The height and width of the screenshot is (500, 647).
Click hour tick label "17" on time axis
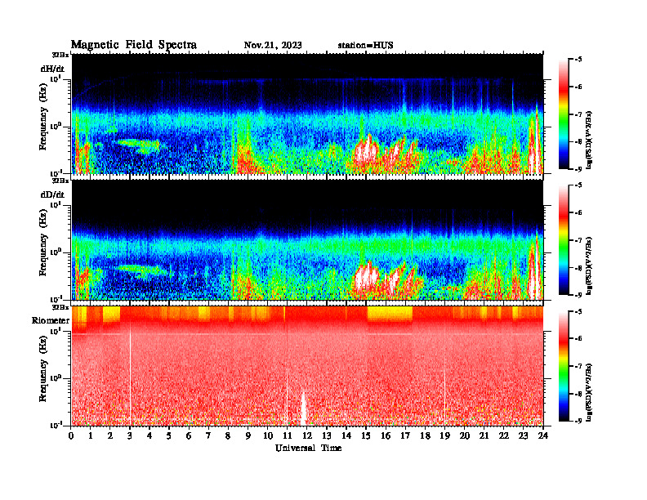[406, 435]
